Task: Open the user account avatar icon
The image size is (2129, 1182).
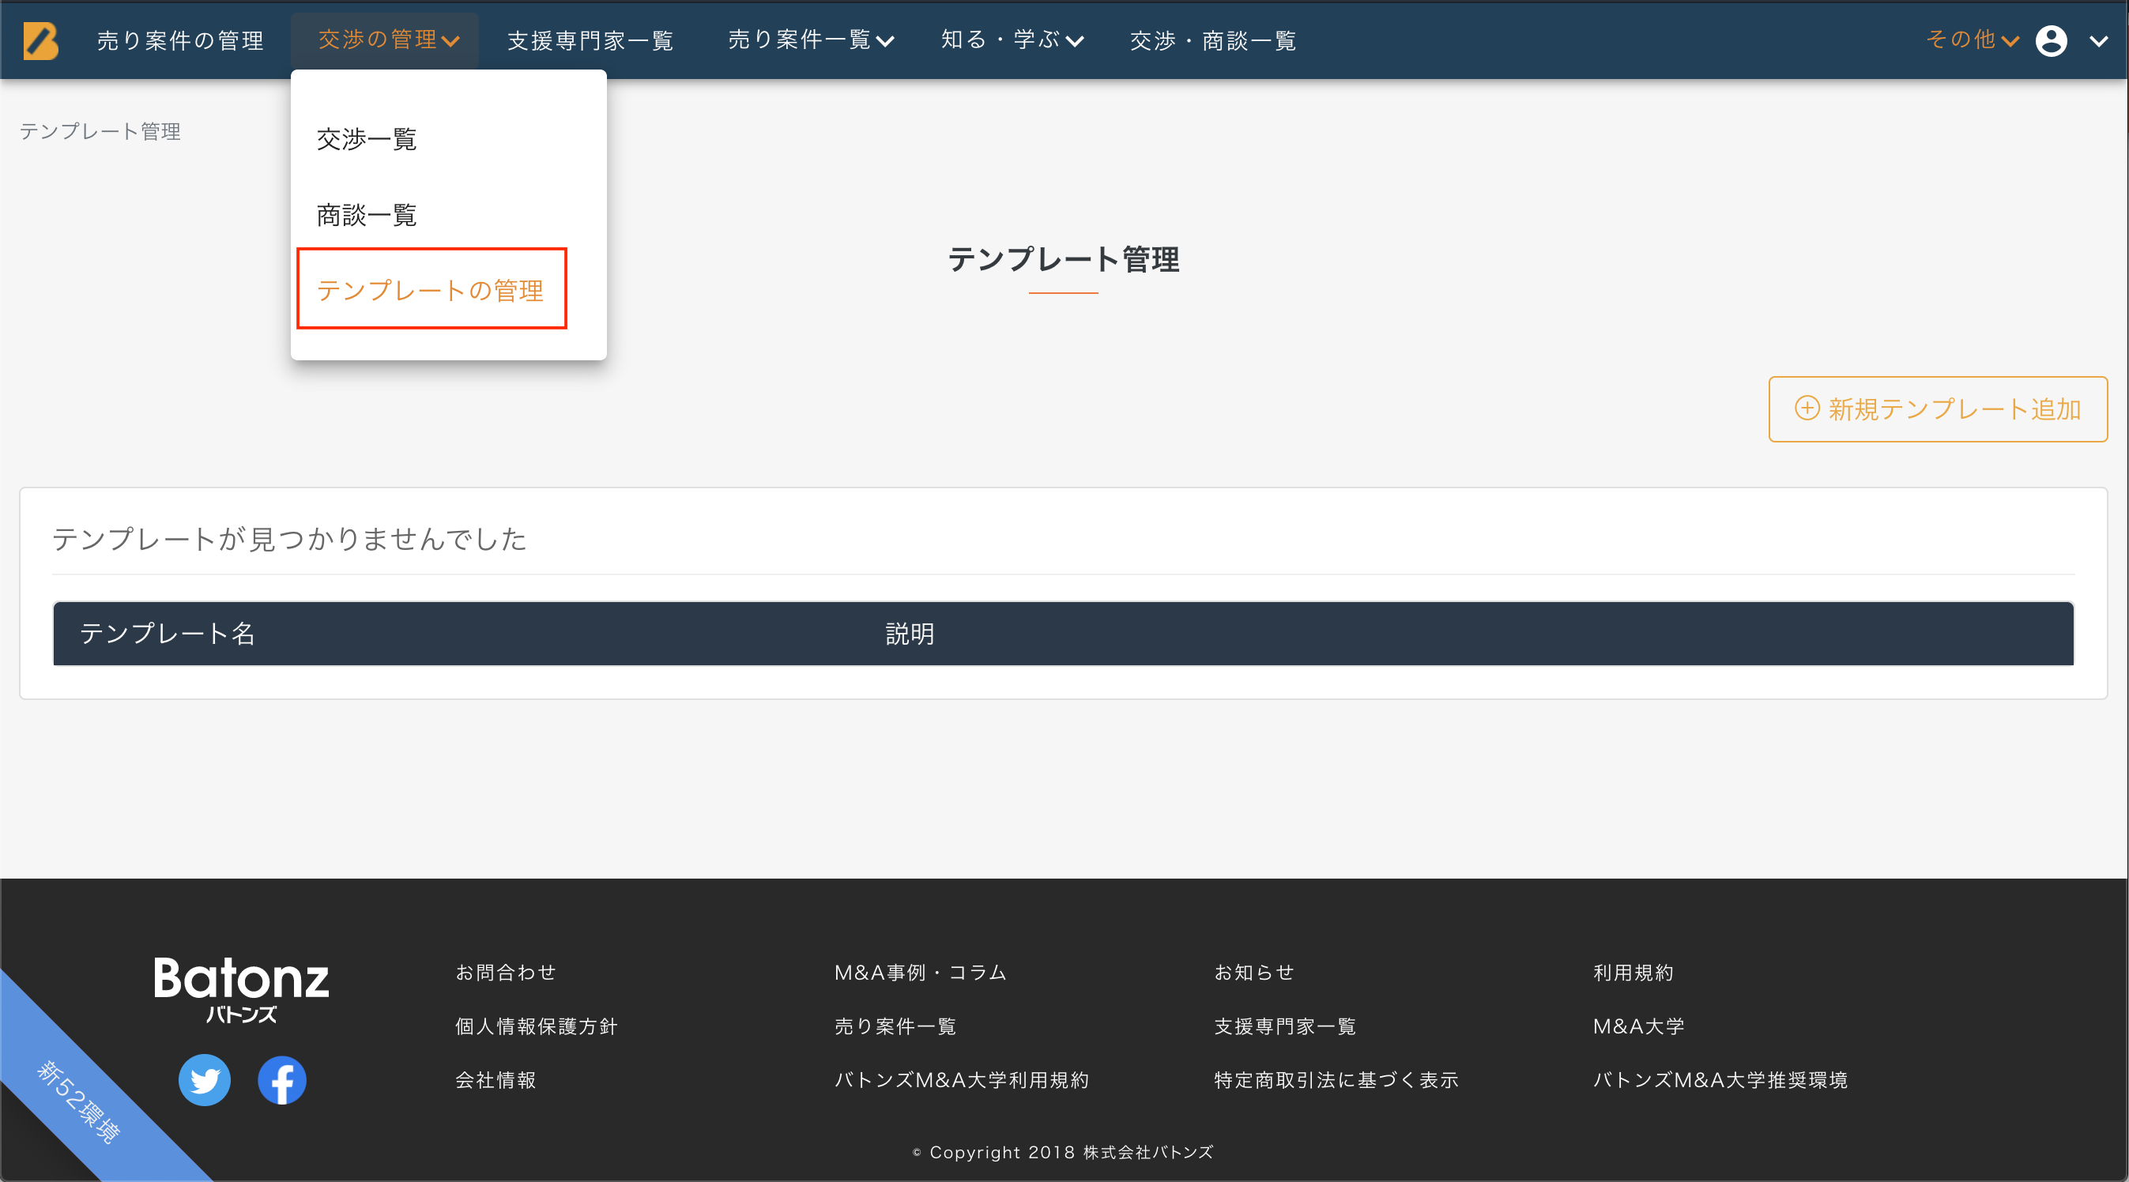Action: pos(2052,40)
